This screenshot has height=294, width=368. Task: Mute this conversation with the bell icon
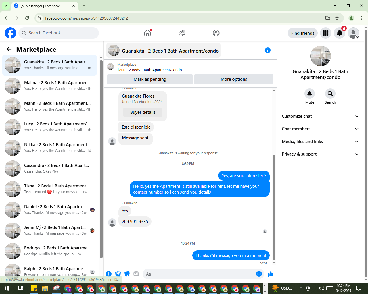310,94
